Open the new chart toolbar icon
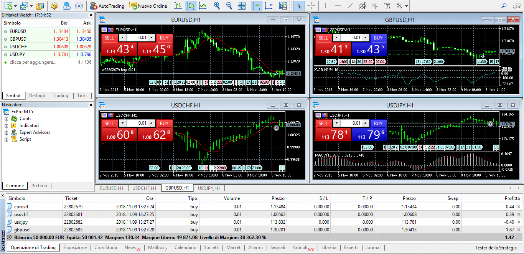The width and height of the screenshot is (524, 254). tap(8, 6)
